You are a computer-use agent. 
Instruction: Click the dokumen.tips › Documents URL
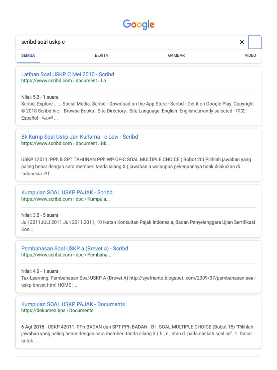[x=57, y=311]
